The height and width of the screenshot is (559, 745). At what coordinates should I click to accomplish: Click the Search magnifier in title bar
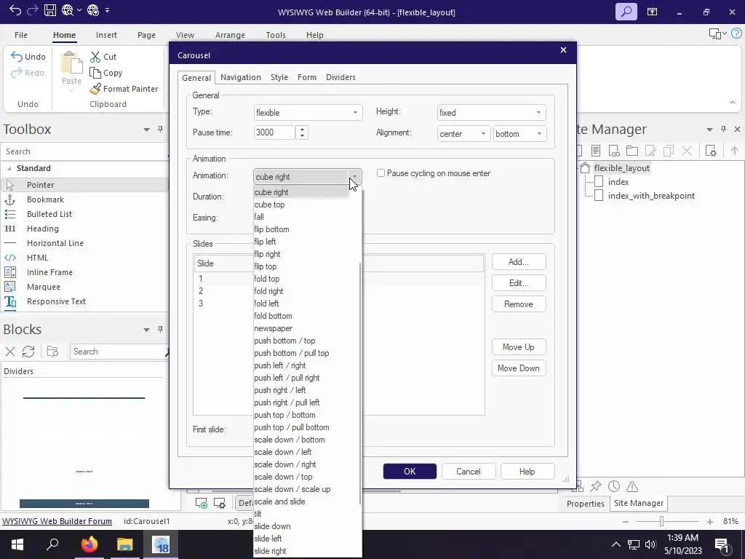626,12
